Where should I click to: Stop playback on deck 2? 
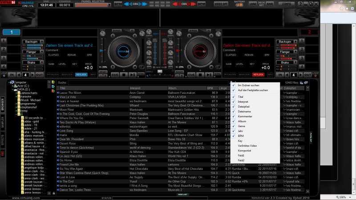click(200, 75)
